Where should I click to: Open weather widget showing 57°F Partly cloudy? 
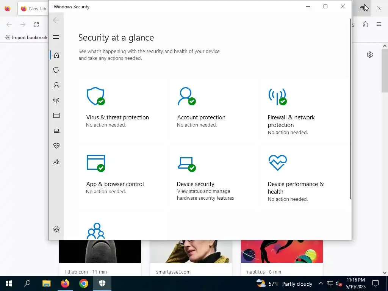(284, 283)
